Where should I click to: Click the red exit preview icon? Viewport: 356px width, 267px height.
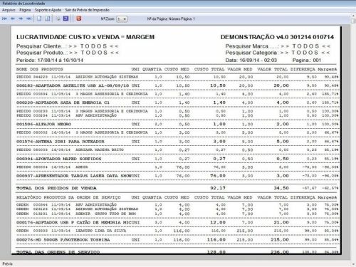[79, 19]
